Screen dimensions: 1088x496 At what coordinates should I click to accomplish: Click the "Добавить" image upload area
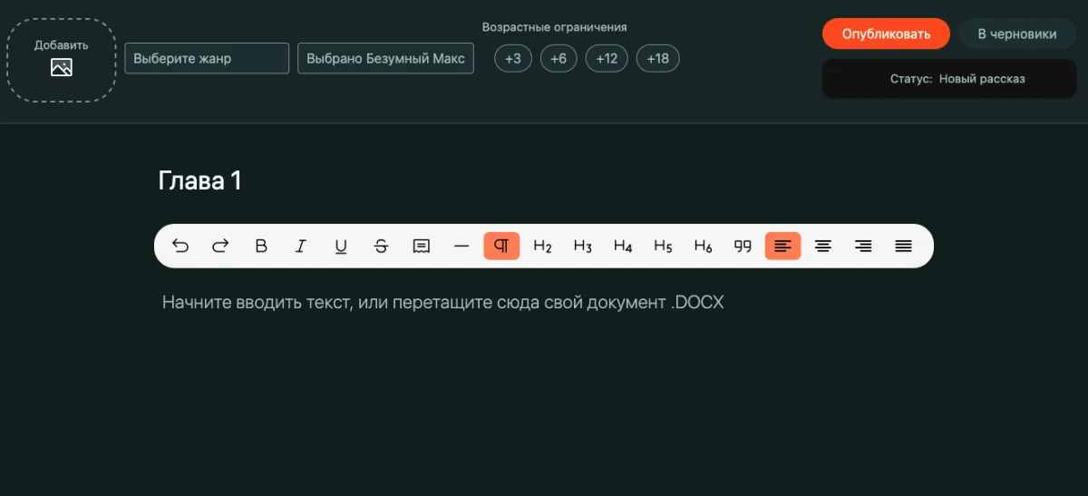(62, 59)
